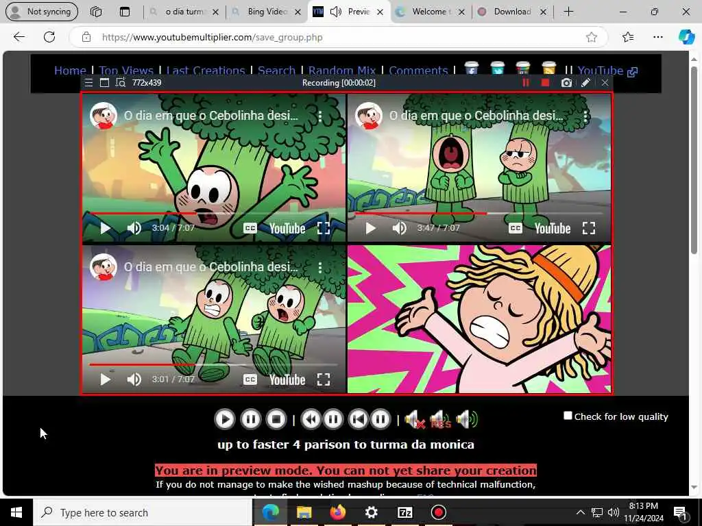Mute the video showing 3:47 / 7:07
Viewport: 702px width, 526px height.
399,228
